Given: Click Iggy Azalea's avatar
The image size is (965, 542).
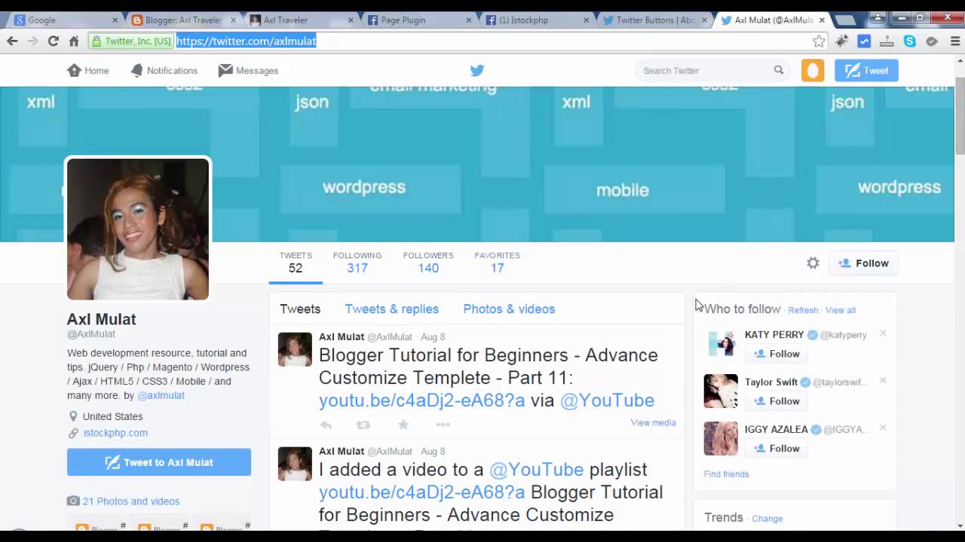Looking at the screenshot, I should click(721, 439).
